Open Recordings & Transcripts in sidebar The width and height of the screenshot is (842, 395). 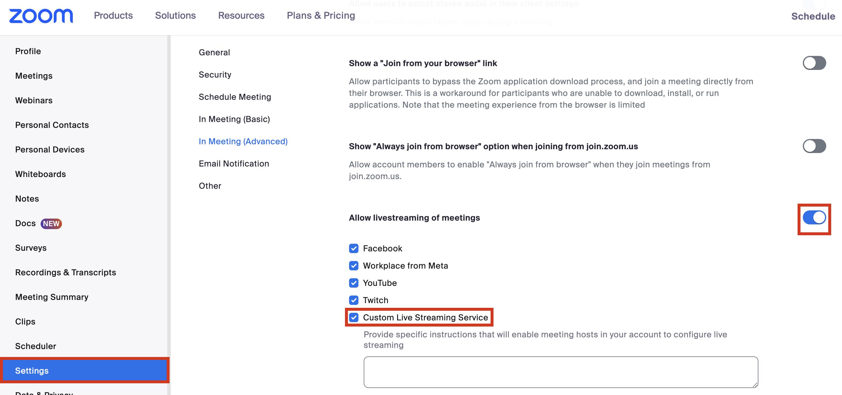65,272
